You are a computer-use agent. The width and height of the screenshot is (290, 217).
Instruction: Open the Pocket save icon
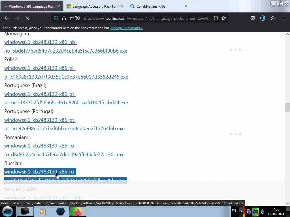253,18
